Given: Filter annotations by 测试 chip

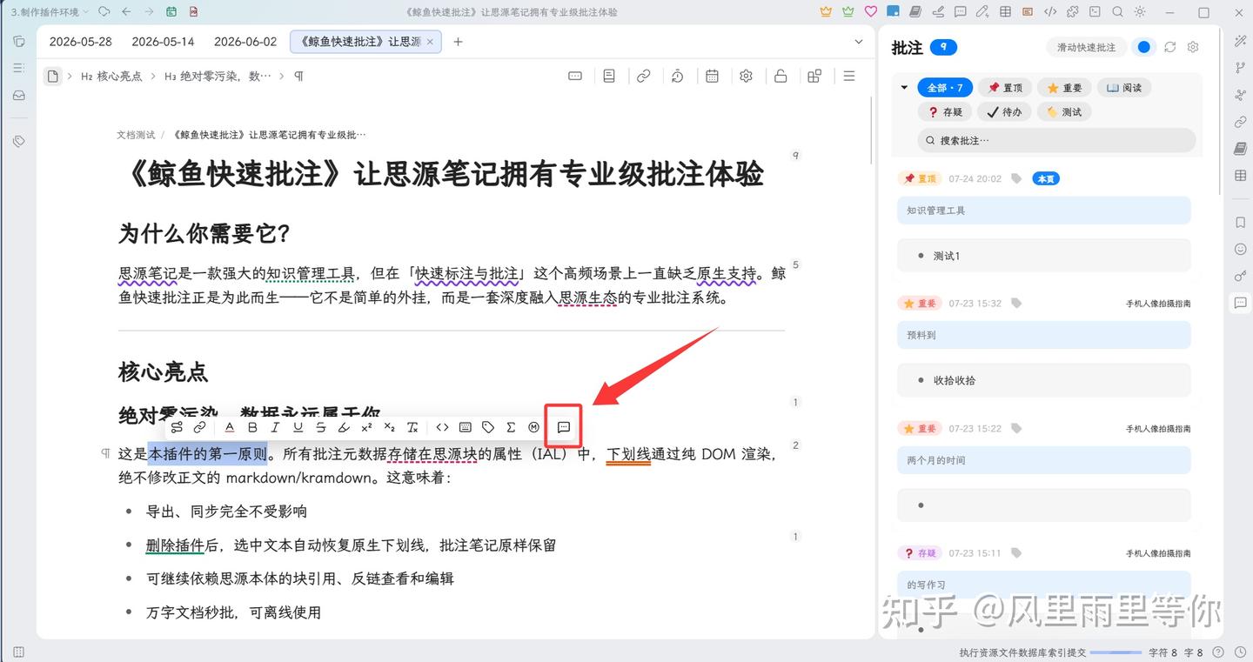Looking at the screenshot, I should pos(1064,112).
